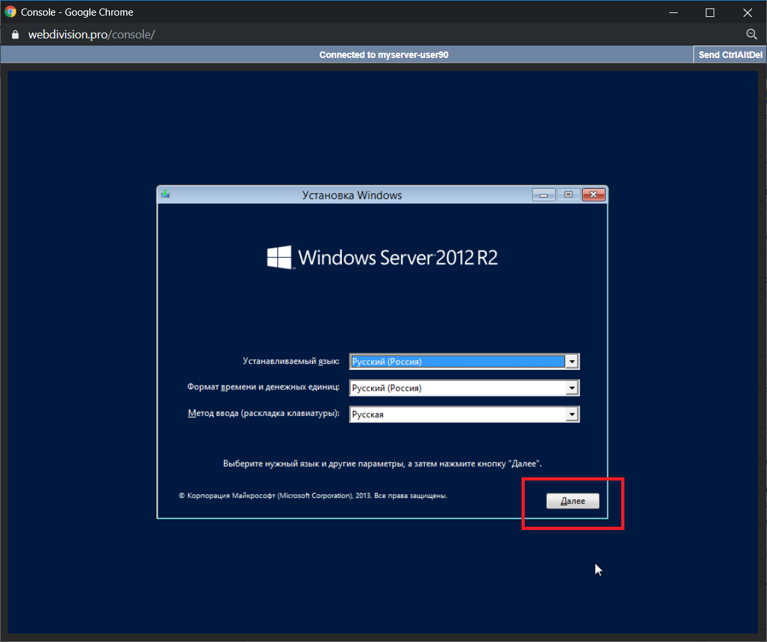The width and height of the screenshot is (767, 642).
Task: Maximize the Установка Windows dialog
Action: point(568,195)
